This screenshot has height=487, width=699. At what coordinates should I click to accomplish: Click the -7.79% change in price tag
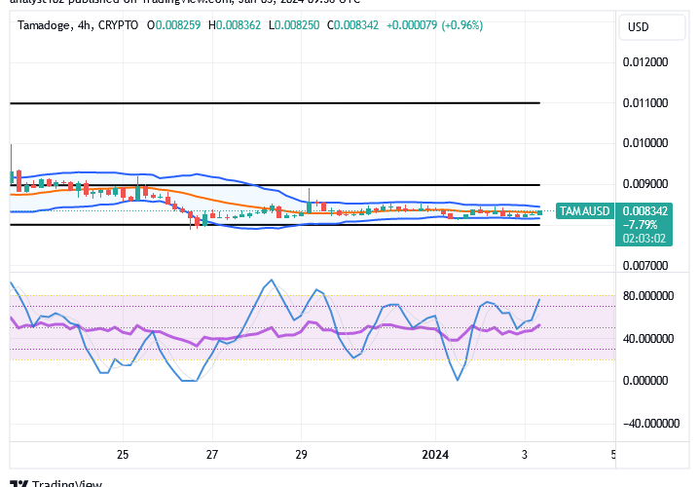point(640,225)
